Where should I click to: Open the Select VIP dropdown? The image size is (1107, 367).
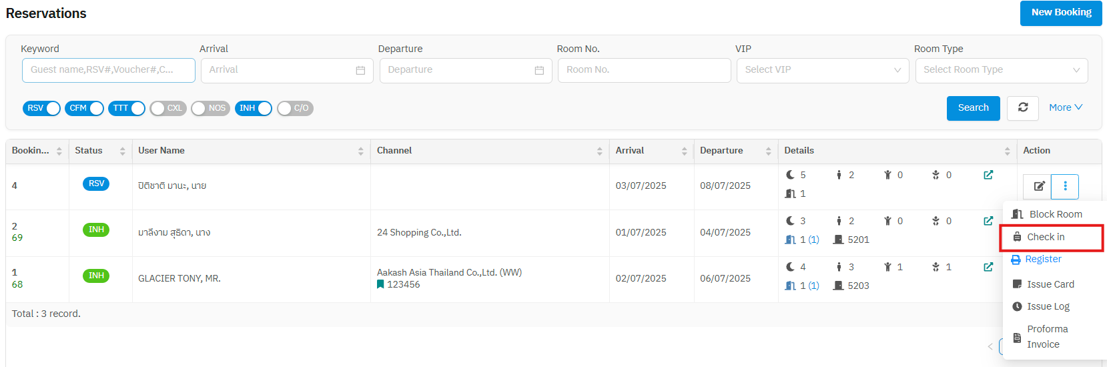(822, 70)
